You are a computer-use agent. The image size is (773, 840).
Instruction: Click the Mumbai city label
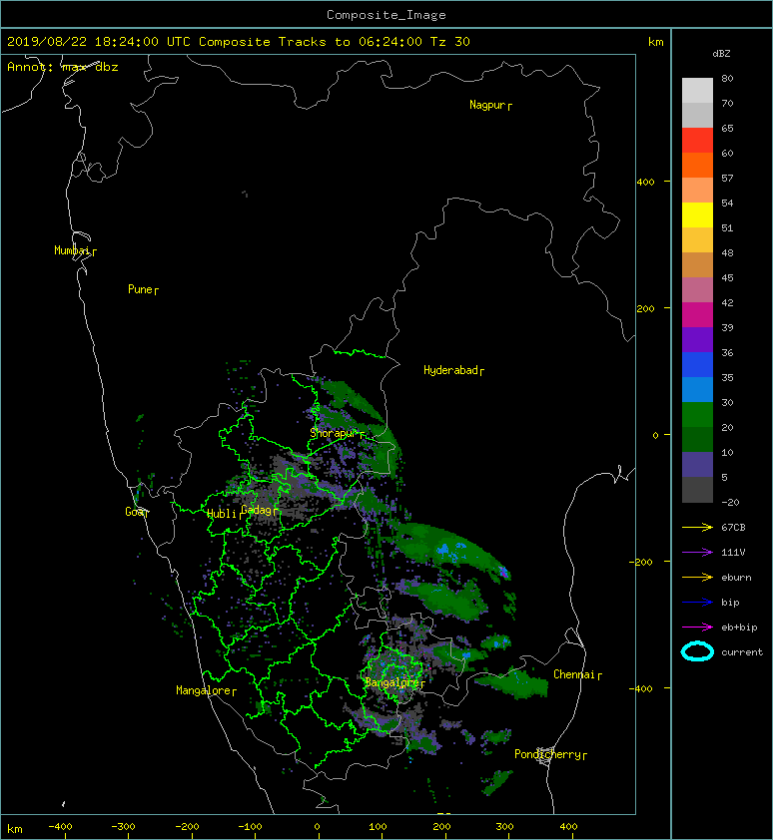(x=72, y=250)
